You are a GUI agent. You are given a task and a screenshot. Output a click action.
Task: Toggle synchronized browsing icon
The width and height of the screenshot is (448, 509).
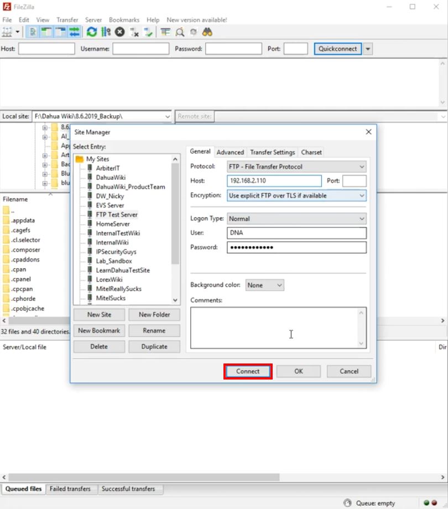pos(194,32)
